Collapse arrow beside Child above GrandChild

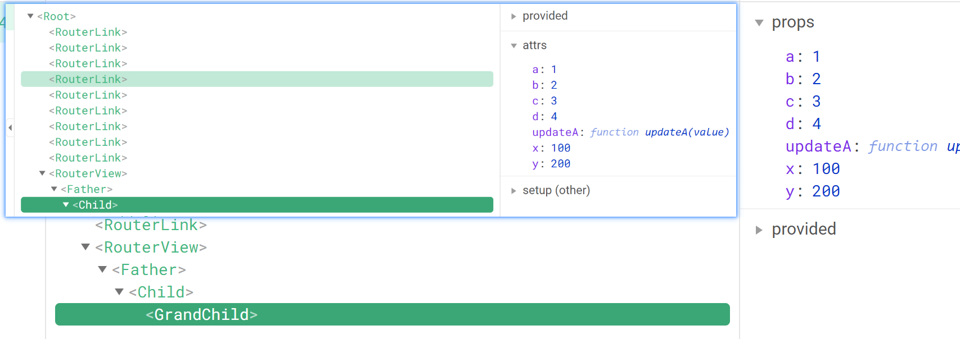119,292
